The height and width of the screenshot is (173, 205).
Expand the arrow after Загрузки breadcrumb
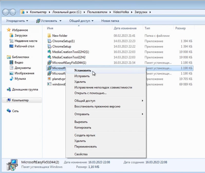[150, 12]
